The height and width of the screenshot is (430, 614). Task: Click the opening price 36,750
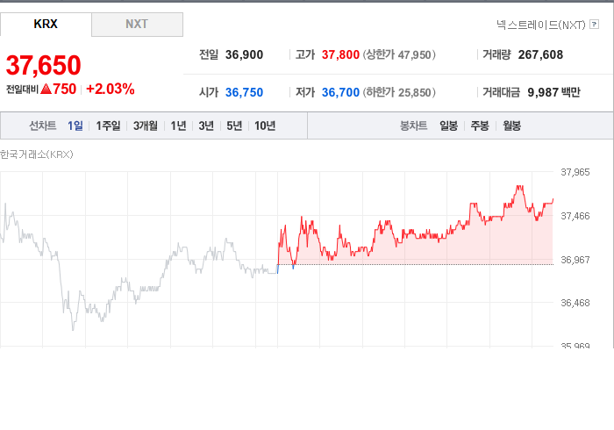click(x=244, y=92)
